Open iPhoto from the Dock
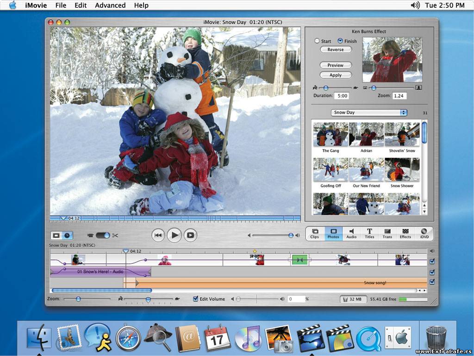 [279, 338]
